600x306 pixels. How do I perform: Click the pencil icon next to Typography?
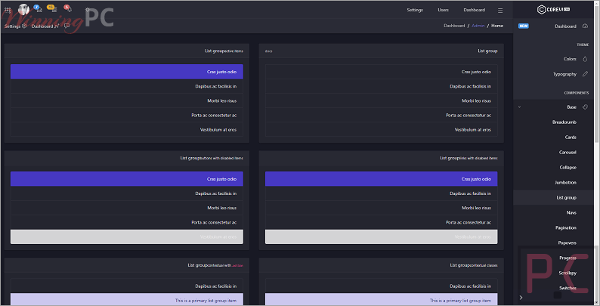[585, 74]
